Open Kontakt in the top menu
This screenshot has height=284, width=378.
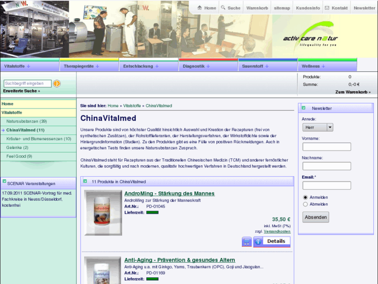click(x=340, y=8)
